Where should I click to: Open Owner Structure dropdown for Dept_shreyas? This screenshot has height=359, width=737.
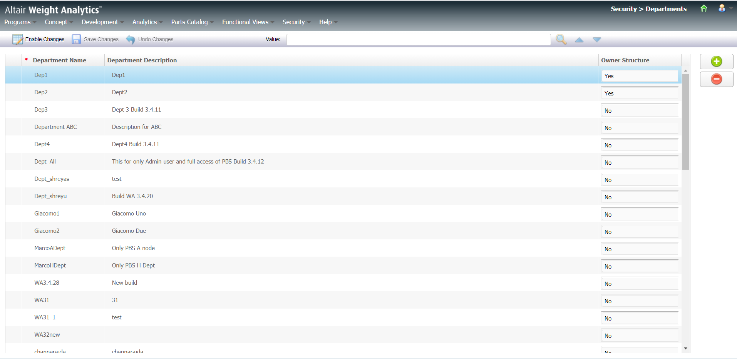(x=640, y=180)
